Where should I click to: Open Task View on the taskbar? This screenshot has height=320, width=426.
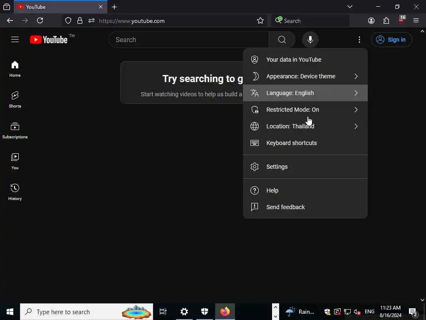pos(163,312)
